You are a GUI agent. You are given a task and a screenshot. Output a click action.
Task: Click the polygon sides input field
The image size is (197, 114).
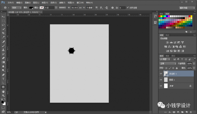pos(122,8)
